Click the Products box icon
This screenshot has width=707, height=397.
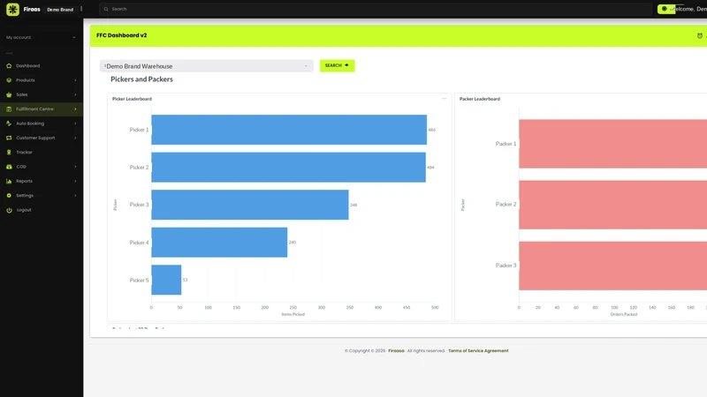coord(9,80)
